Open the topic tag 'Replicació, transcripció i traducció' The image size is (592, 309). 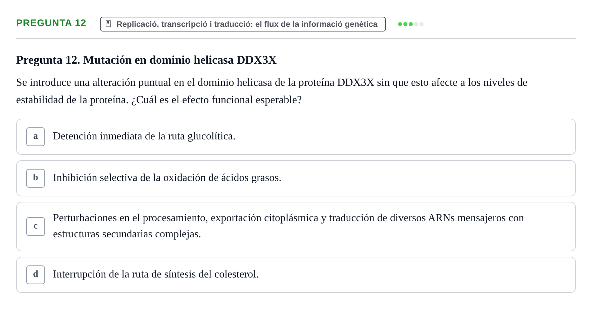(x=243, y=24)
